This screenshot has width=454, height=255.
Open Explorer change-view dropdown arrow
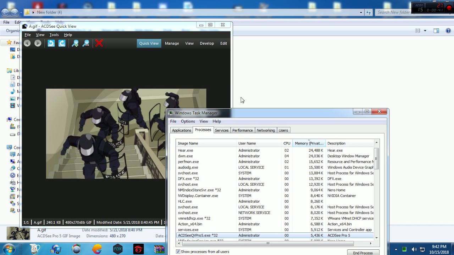[425, 31]
